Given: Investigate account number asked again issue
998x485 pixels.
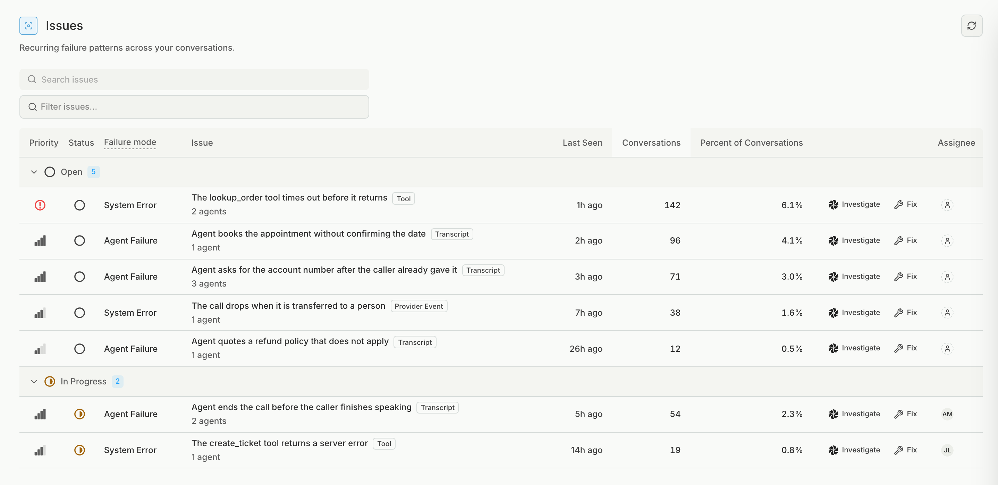Looking at the screenshot, I should pos(854,276).
